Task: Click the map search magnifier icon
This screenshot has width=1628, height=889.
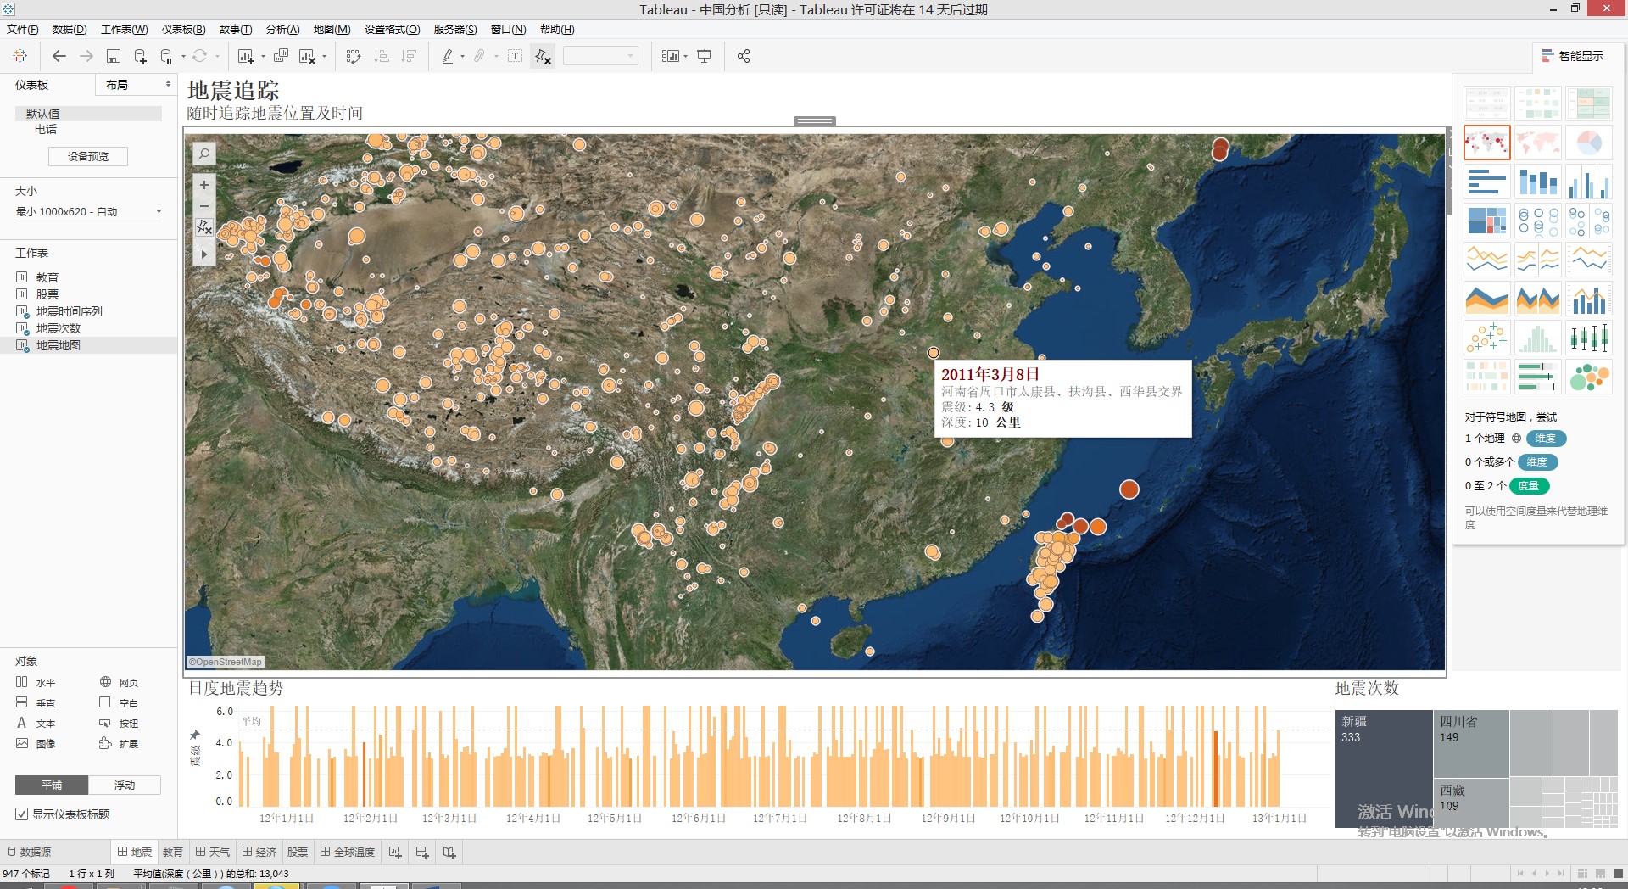Action: (204, 154)
